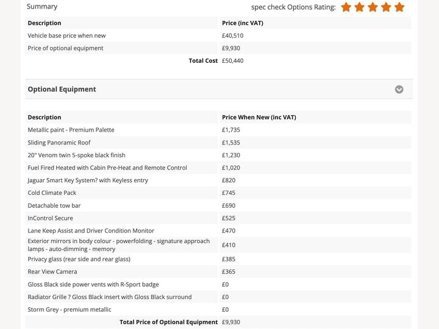This screenshot has height=329, width=439.
Task: Click the second orange rating star
Action: click(x=359, y=7)
